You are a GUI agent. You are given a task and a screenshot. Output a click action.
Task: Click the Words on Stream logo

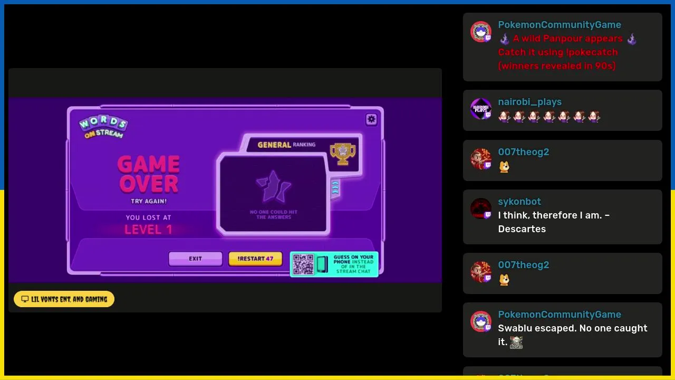103,127
